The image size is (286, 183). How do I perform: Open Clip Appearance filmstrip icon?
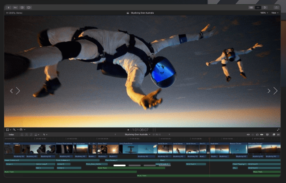pyautogui.click(x=267, y=135)
